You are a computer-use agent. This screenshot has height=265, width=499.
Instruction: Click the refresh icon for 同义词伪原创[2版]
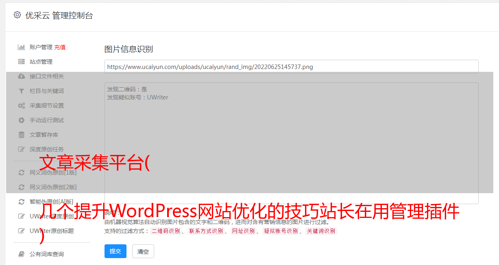(x=22, y=187)
